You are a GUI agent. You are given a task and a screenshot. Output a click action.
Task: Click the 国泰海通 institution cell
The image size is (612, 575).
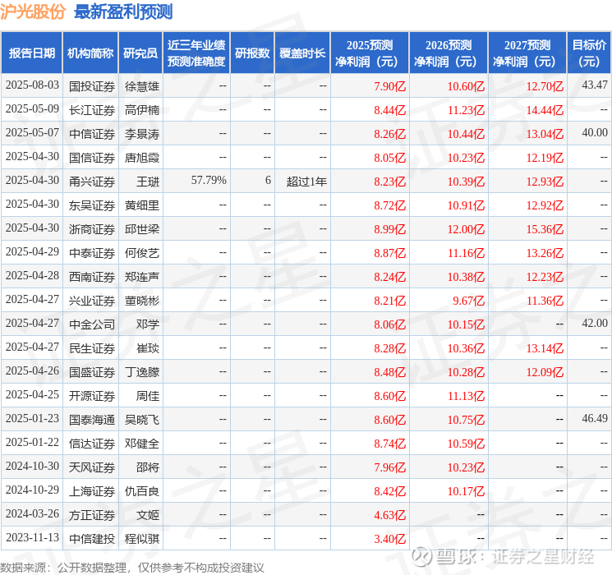point(92,420)
